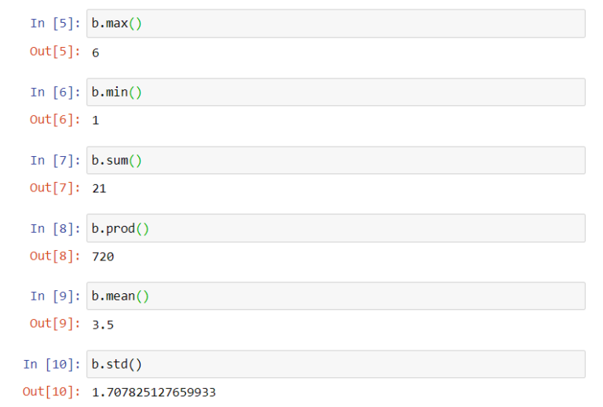Click the output value 720
Viewport: 603px width, 407px height.
pyautogui.click(x=103, y=256)
